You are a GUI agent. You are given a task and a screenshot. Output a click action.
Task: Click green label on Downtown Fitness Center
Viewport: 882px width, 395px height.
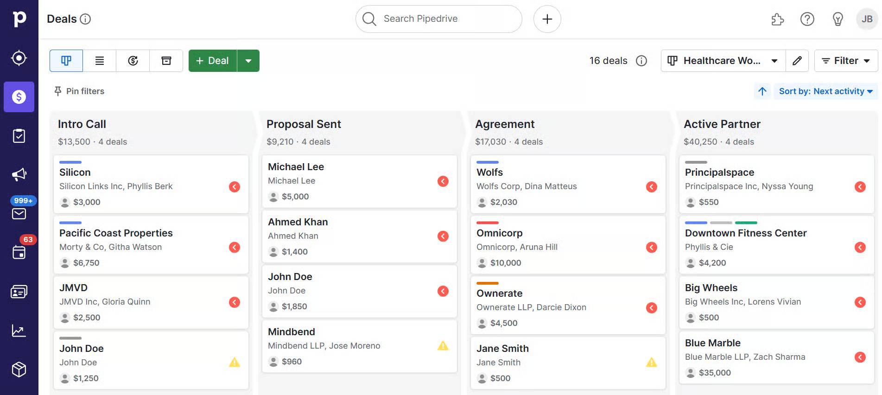point(746,223)
